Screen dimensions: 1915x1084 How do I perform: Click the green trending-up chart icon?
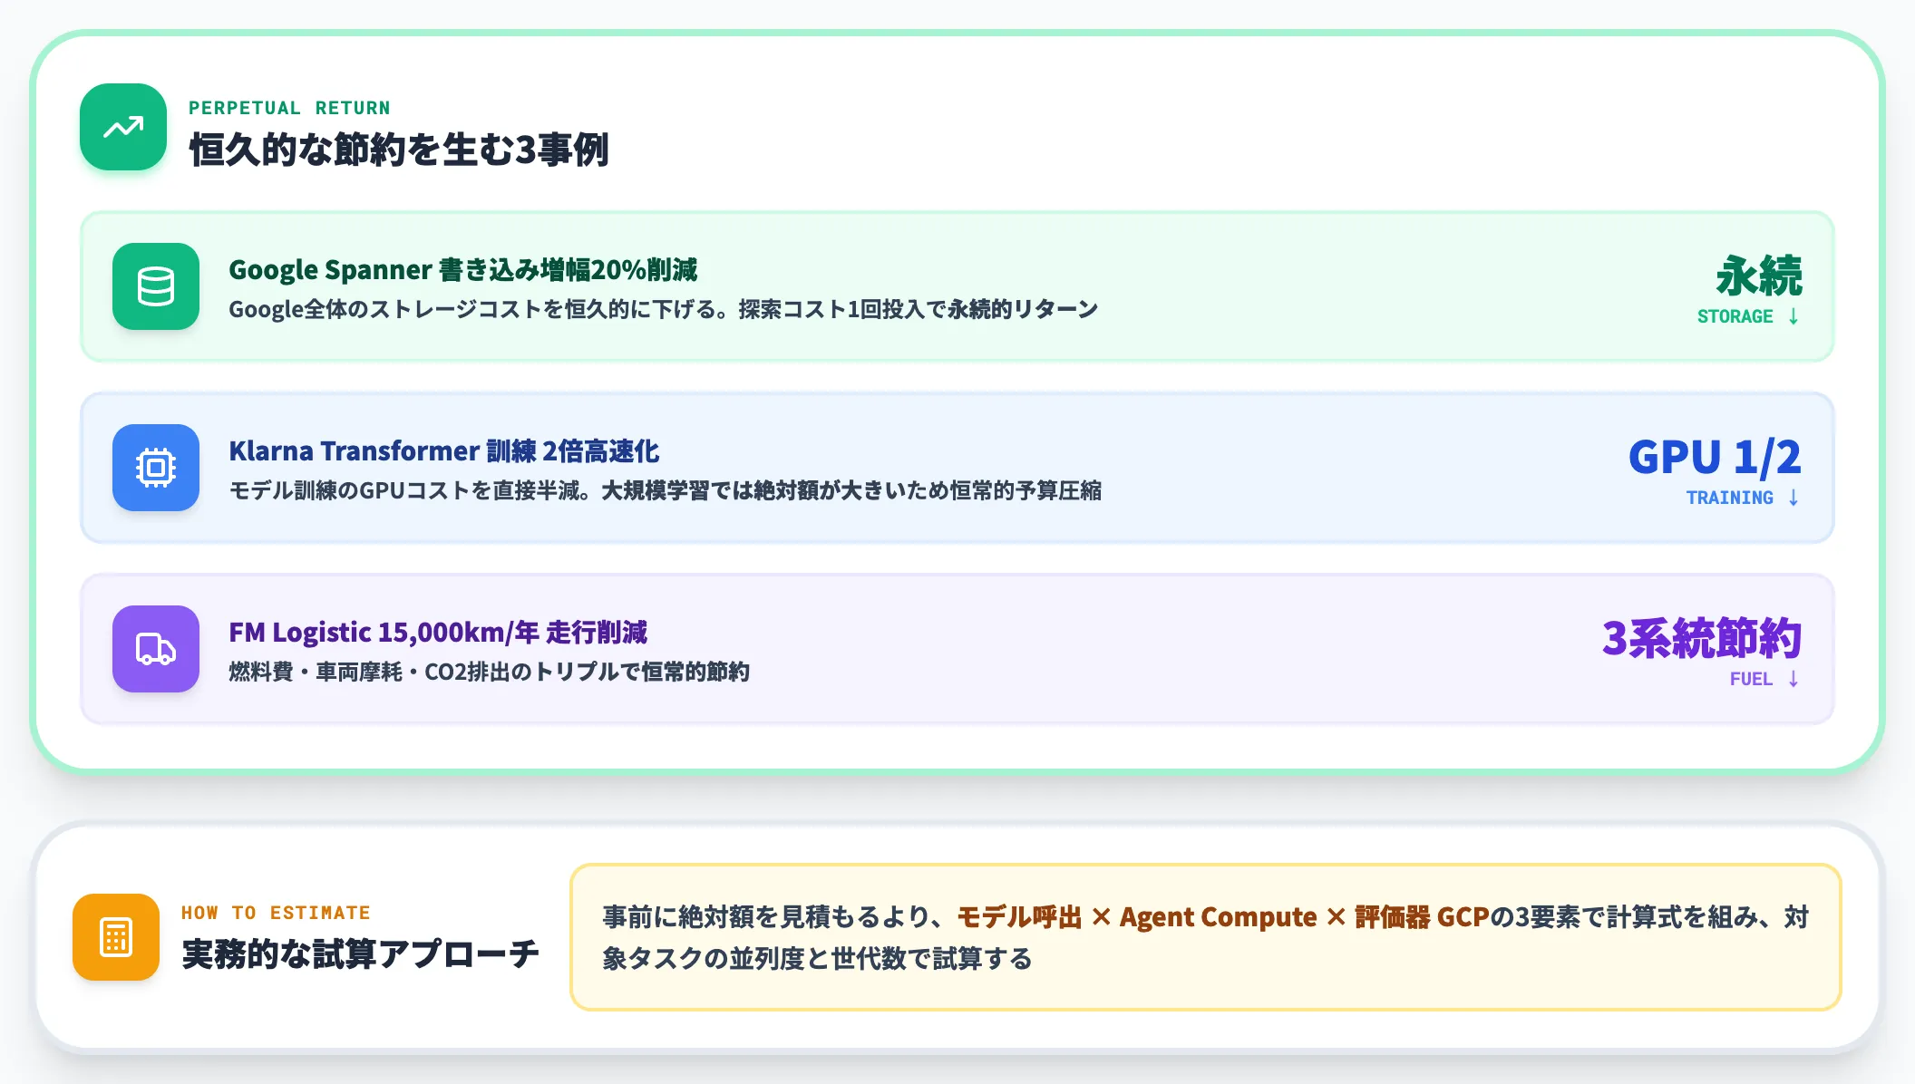click(123, 127)
